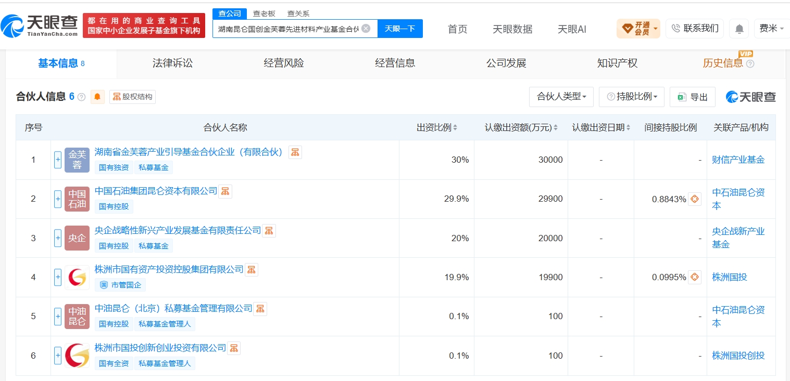Screen dimensions: 790x381
Task: Click the 天眼一下 search button
Action: click(x=400, y=29)
